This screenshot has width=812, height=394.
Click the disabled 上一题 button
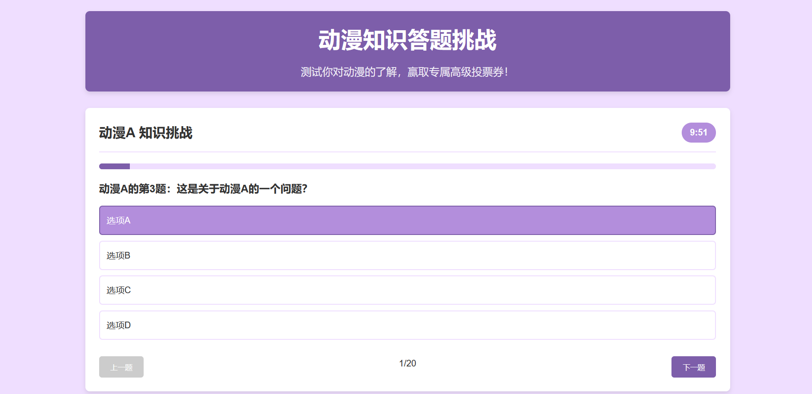[121, 367]
